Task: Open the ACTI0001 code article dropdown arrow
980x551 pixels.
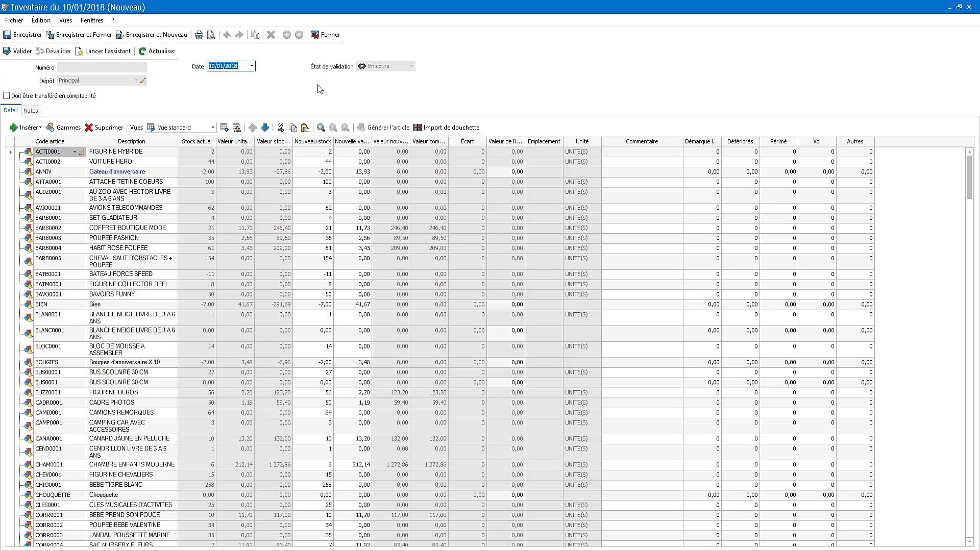Action: pos(75,152)
